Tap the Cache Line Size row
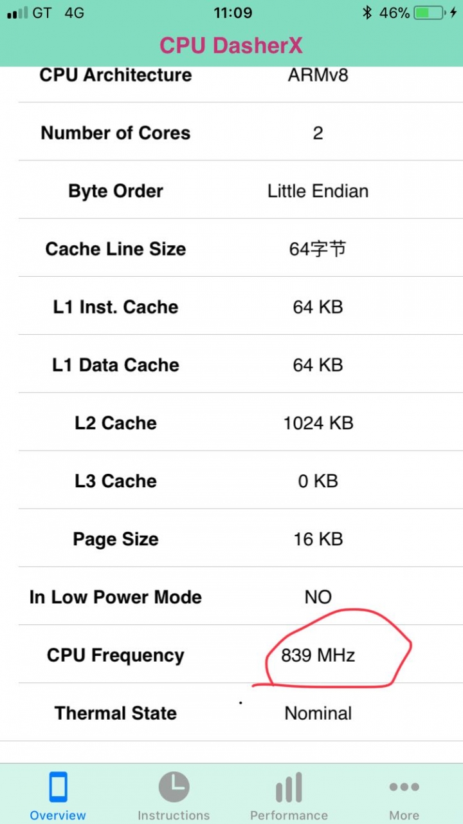The image size is (463, 824). tap(241, 248)
